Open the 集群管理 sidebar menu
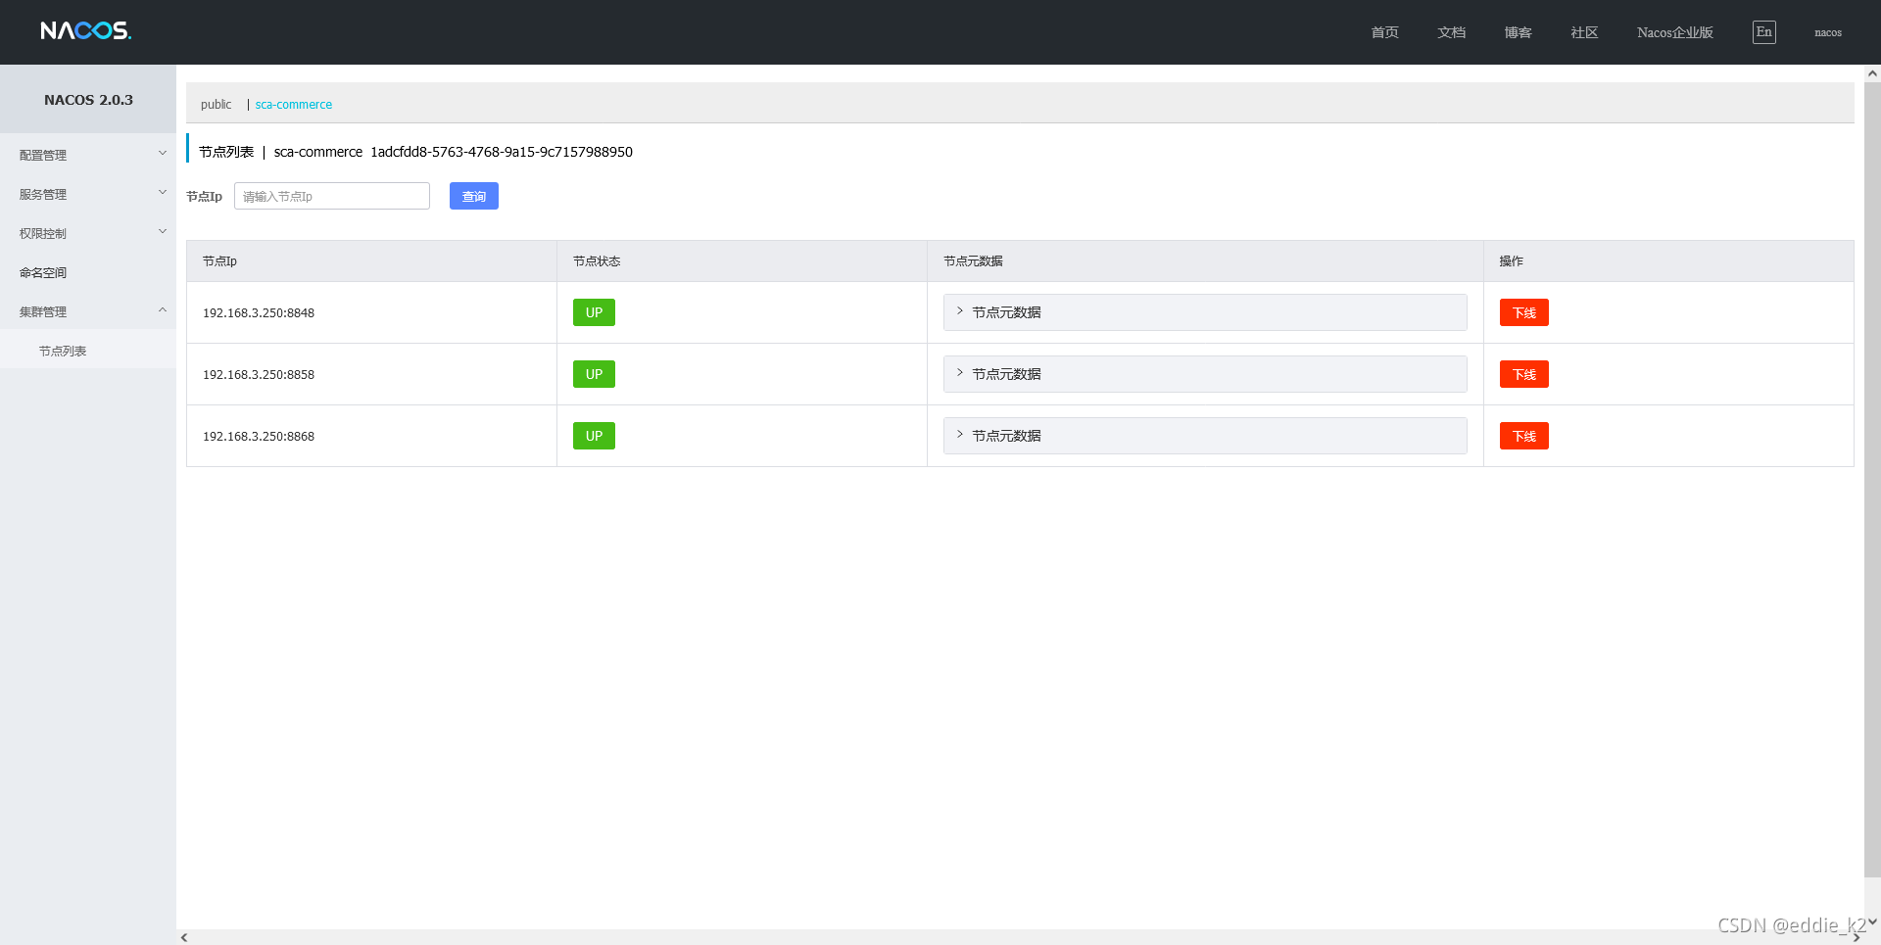Screen dimensions: 1881x945 (x=88, y=311)
